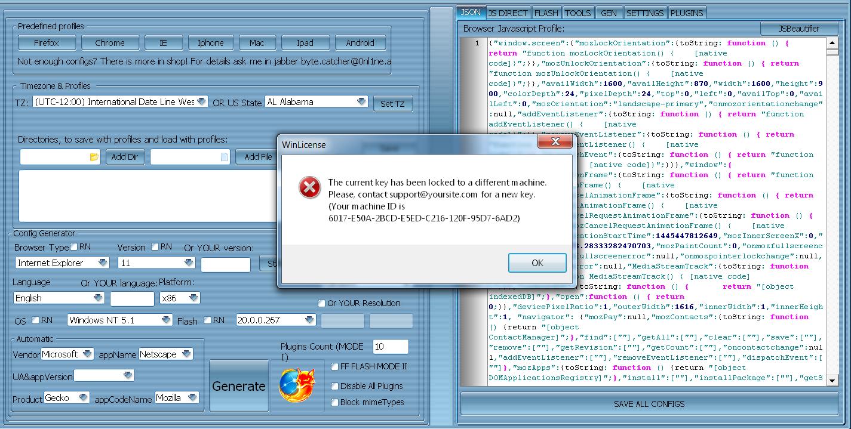Switch to the TOOLS tab

(577, 13)
